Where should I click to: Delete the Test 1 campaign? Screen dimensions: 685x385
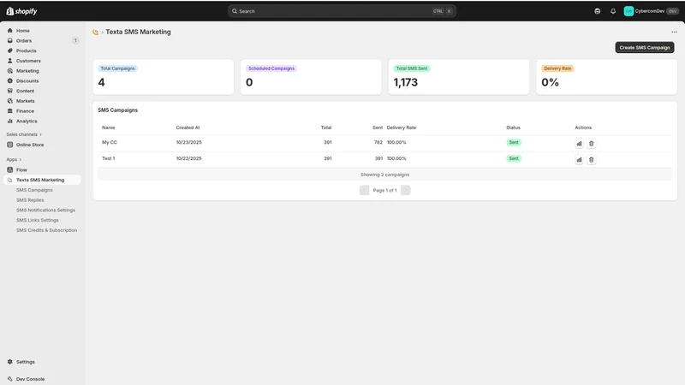(591, 160)
